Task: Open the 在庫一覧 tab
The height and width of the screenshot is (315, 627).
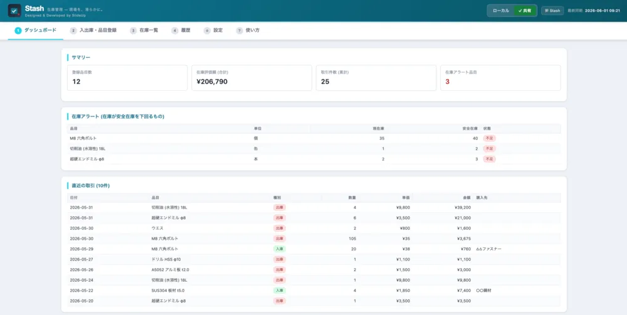Action: tap(145, 30)
